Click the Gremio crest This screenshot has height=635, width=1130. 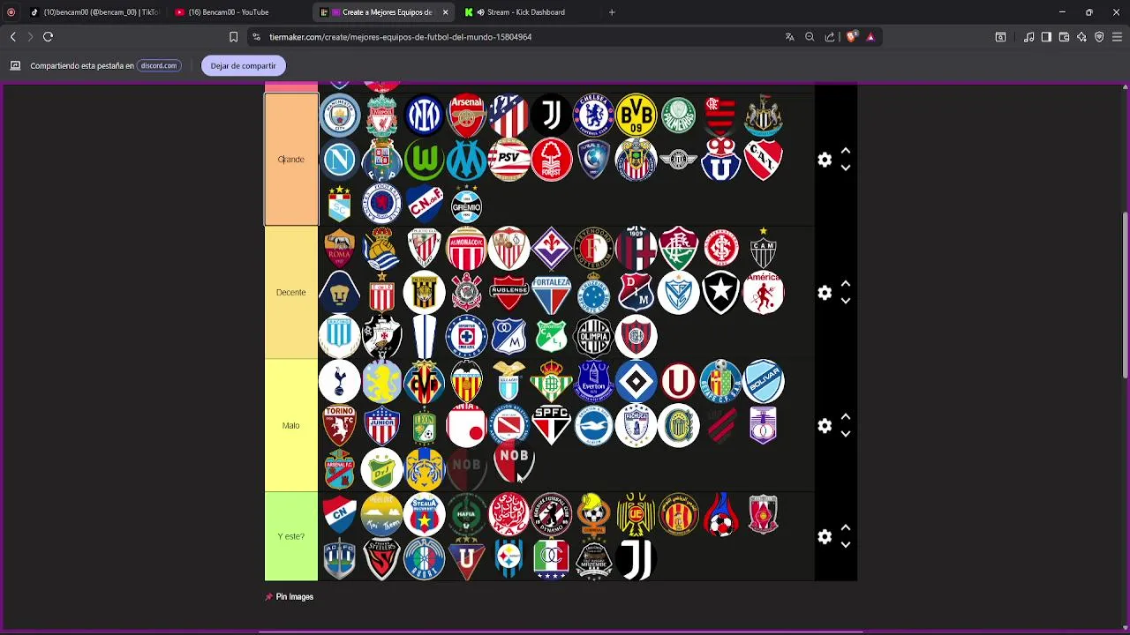click(466, 204)
